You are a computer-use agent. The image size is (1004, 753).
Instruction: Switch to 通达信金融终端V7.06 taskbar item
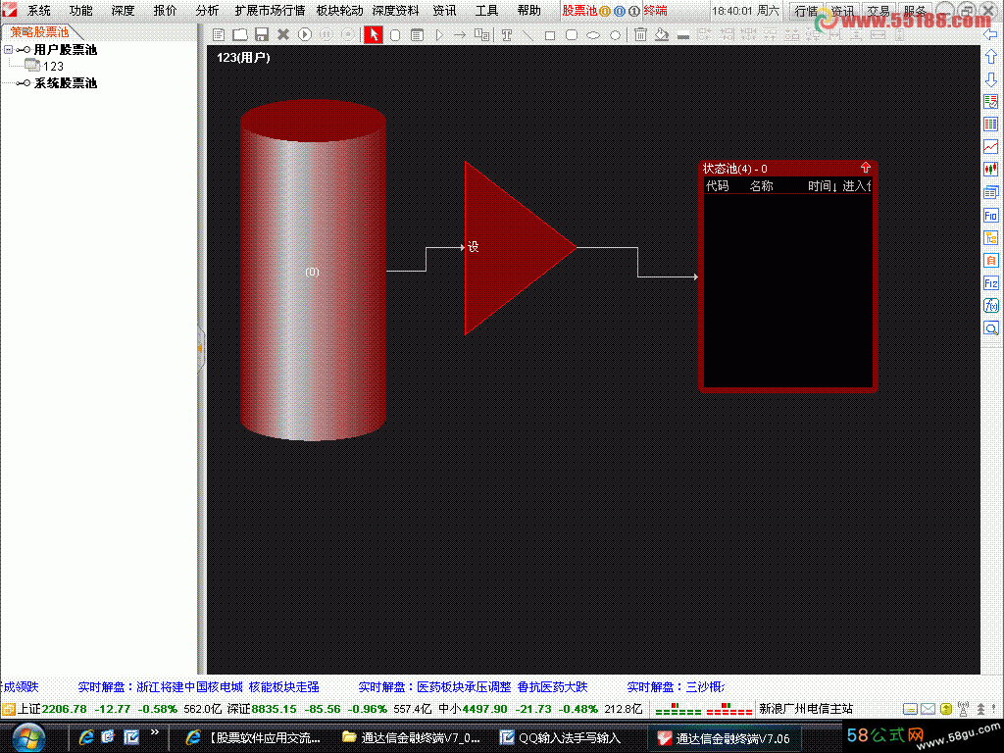click(x=726, y=738)
